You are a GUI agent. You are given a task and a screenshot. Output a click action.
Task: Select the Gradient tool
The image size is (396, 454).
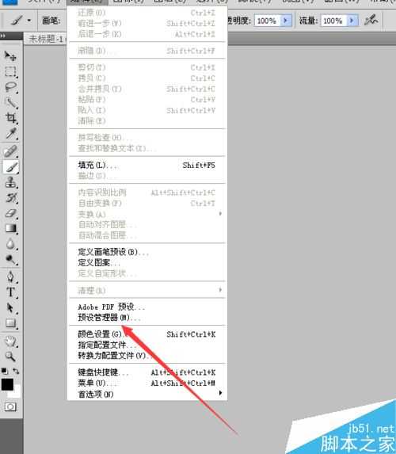(10, 229)
